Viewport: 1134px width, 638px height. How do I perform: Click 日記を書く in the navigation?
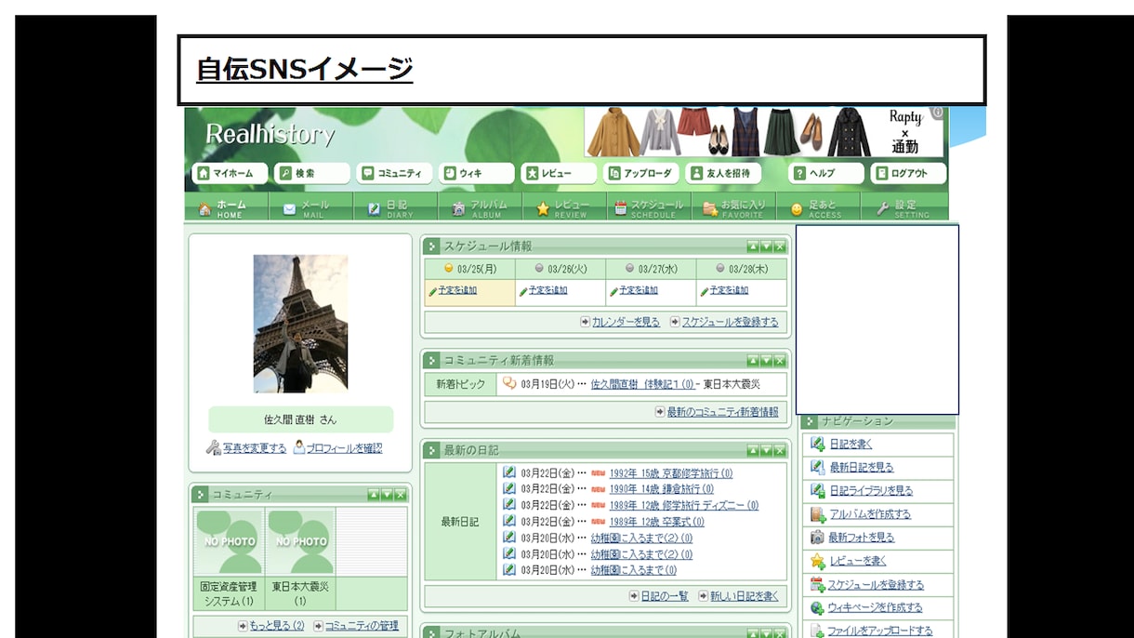(x=850, y=445)
